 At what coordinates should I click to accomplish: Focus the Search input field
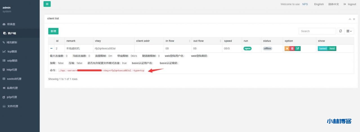click(317, 31)
